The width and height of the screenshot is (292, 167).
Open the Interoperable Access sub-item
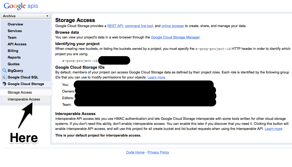pyautogui.click(x=24, y=99)
